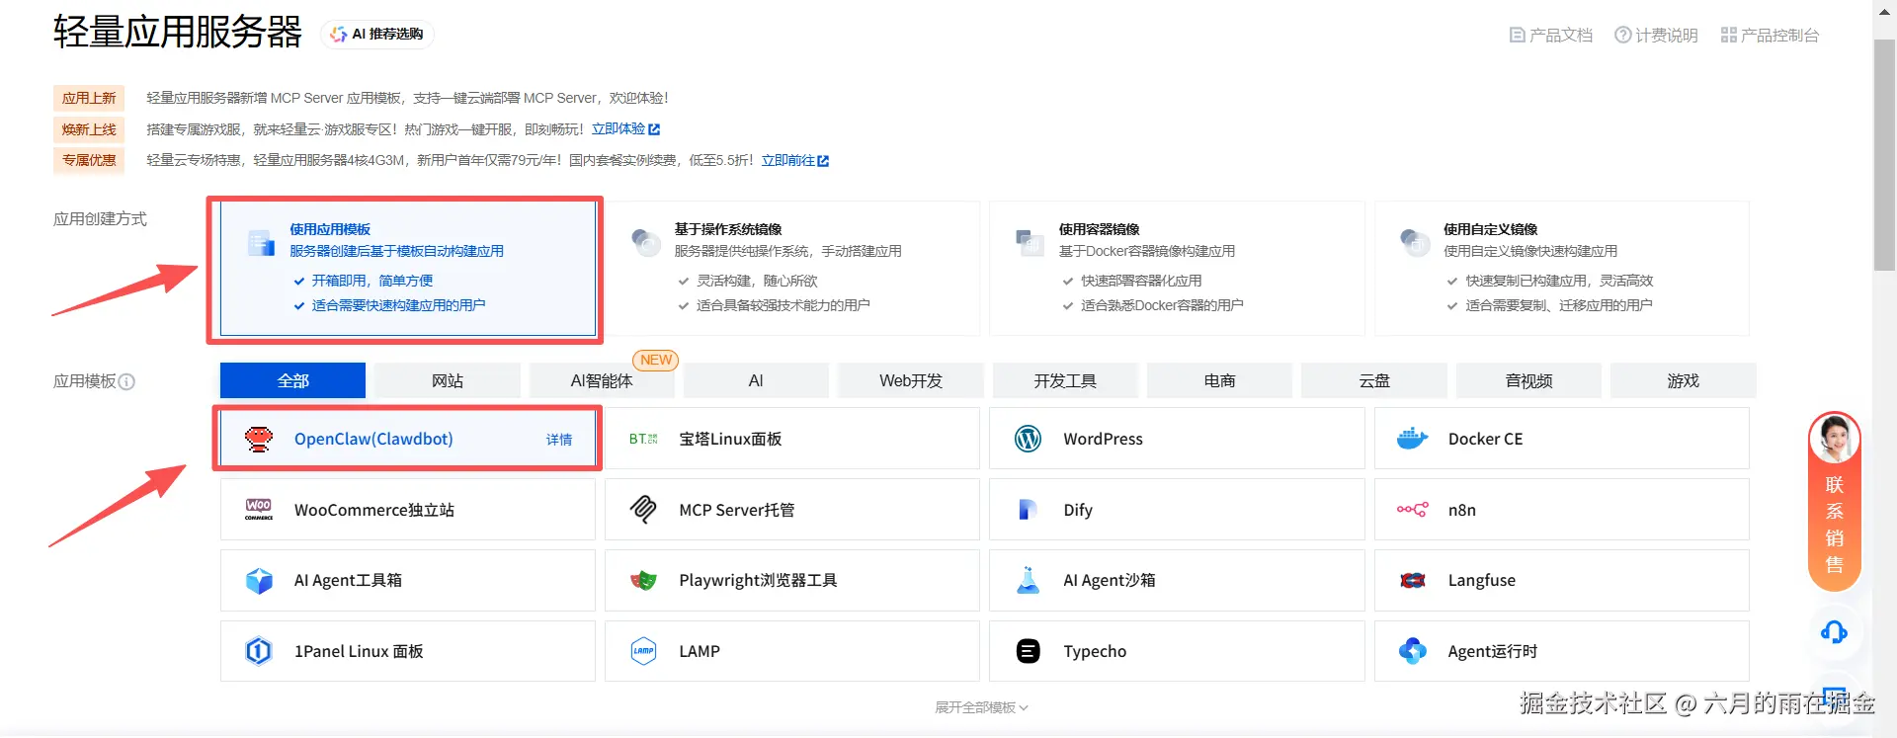Open the AI 推荐选购 button
This screenshot has height=738, width=1897.
click(377, 35)
